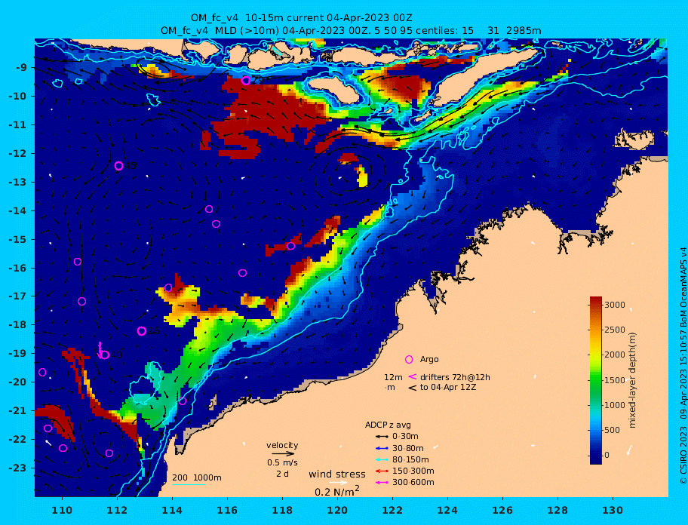The width and height of the screenshot is (688, 525).
Task: Click the latitude axis label '-18'
Action: click(17, 324)
